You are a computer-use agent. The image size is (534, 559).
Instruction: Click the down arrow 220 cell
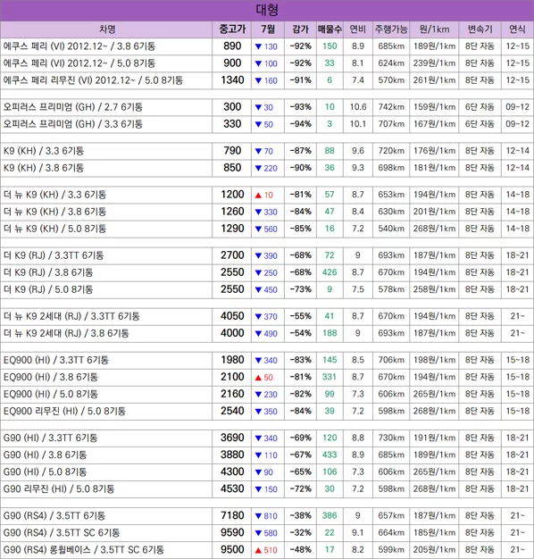click(x=268, y=168)
